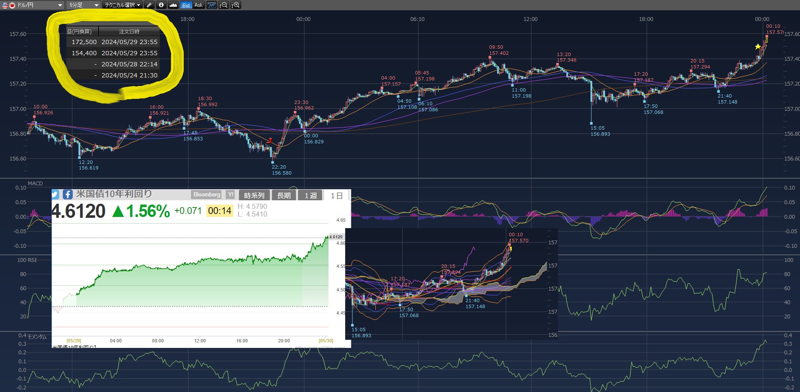
Task: Share via the Twitter icon
Action: (55, 195)
